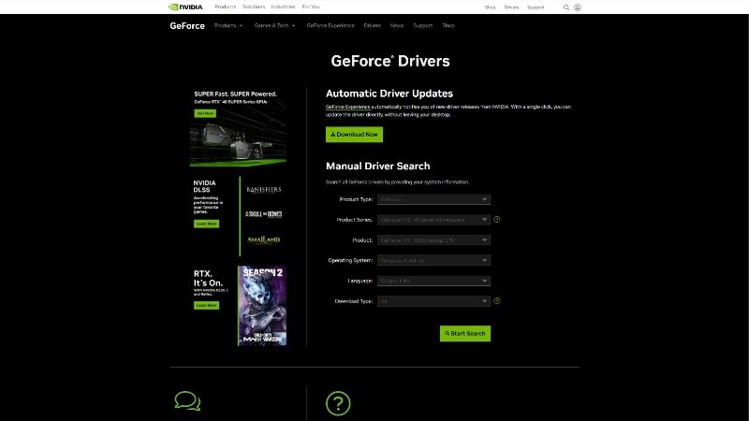This screenshot has width=749, height=421.
Task: Click the large question mark icon
Action: (338, 404)
